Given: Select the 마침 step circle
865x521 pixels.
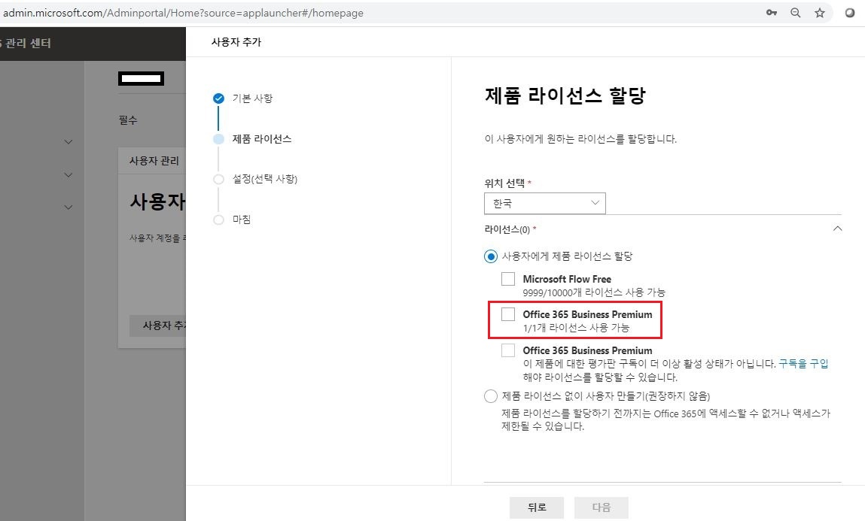Looking at the screenshot, I should [x=218, y=220].
